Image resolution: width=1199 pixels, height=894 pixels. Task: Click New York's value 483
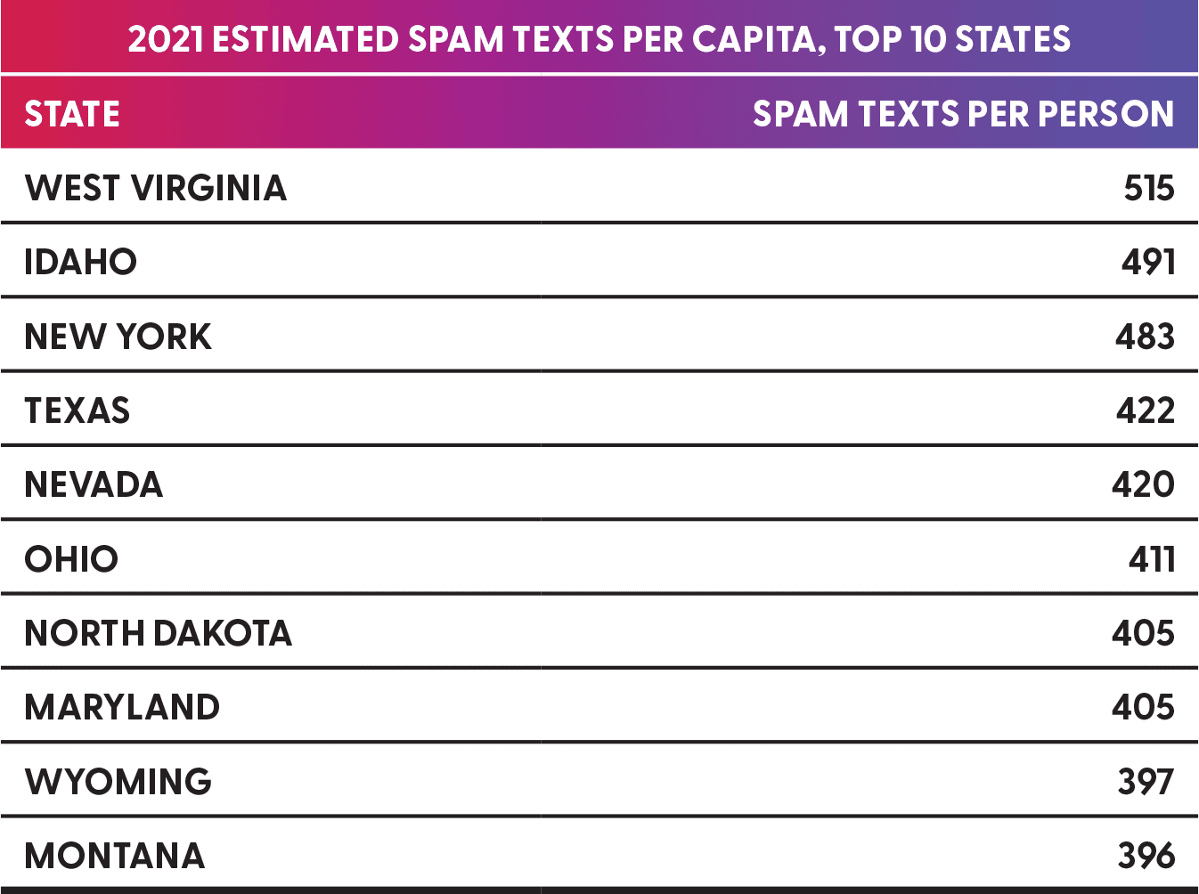tap(1145, 337)
